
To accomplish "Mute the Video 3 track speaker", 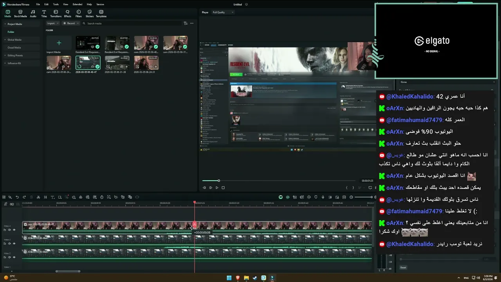I will pyautogui.click(x=9, y=244).
